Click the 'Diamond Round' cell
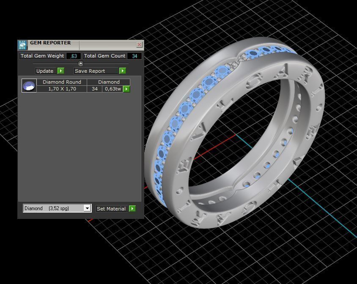The image size is (357, 284). [62, 82]
